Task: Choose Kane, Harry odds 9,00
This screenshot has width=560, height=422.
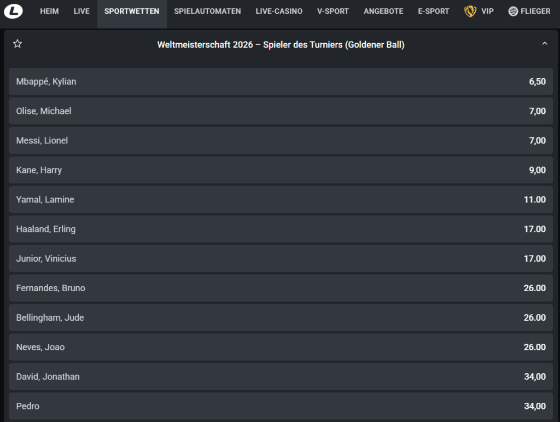Action: (537, 170)
